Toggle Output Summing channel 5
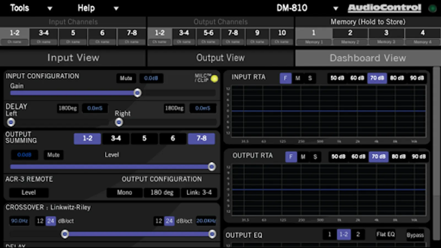This screenshot has width=441, height=248. (x=144, y=138)
